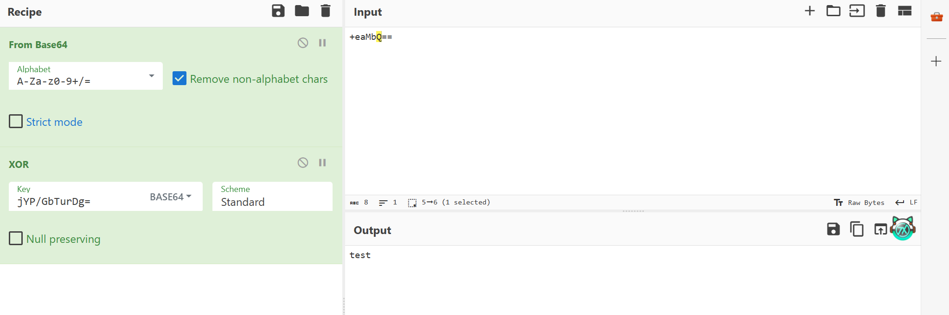Save the recipe with the disk icon
The image size is (949, 315).
point(278,11)
